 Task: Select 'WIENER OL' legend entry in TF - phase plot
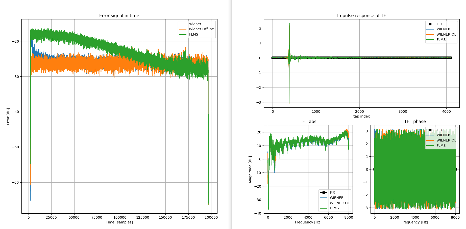(446, 140)
